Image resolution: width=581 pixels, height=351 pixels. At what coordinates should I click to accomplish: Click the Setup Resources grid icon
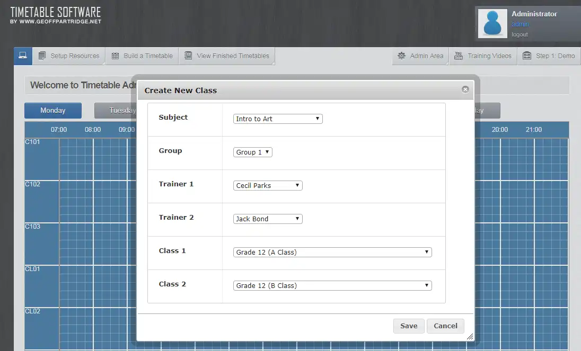pos(41,56)
